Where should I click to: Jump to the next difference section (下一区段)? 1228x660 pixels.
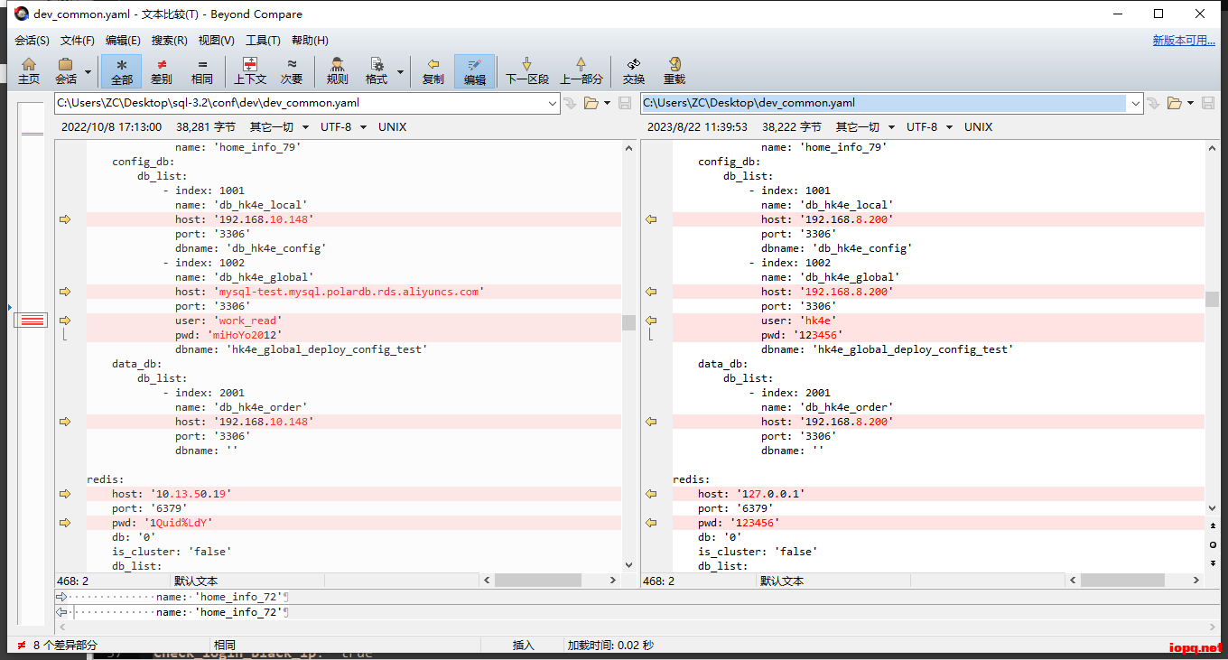point(527,70)
